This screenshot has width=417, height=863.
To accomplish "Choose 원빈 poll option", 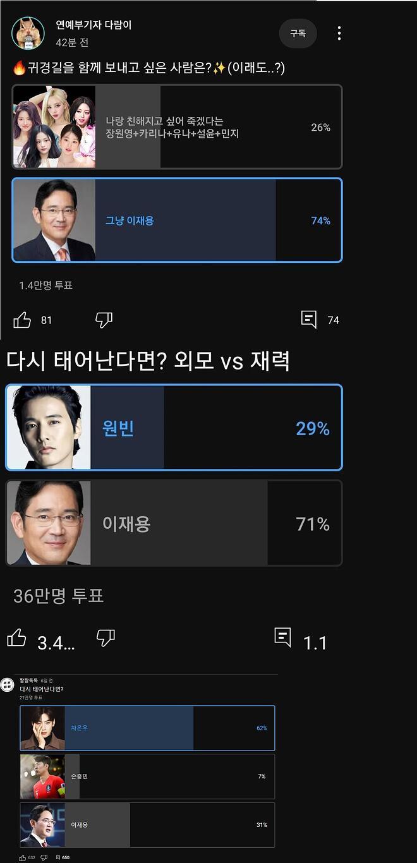I will click(x=174, y=428).
